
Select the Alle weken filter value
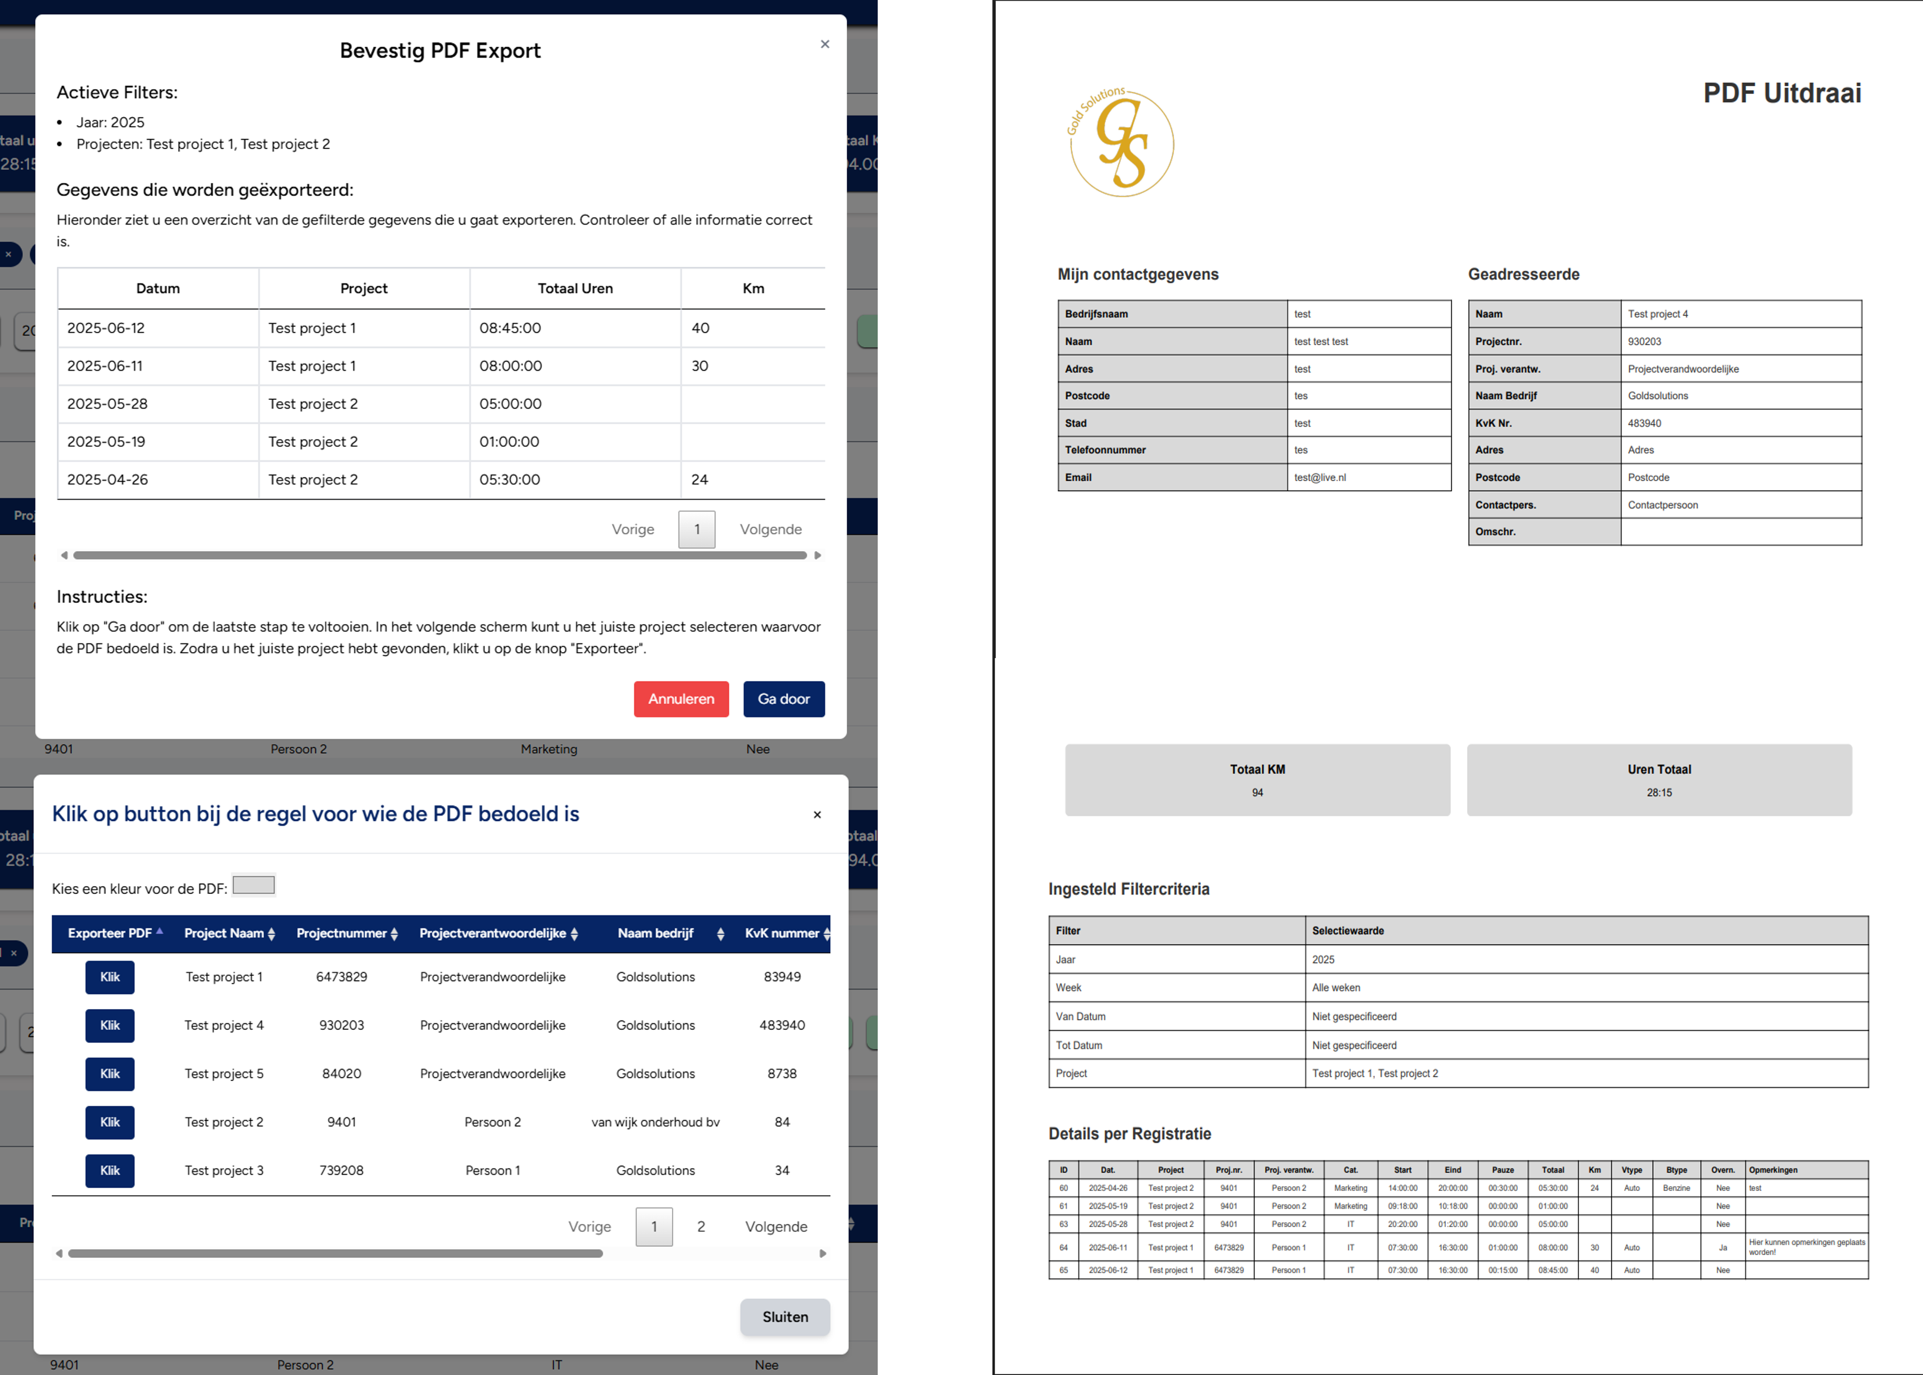1586,988
